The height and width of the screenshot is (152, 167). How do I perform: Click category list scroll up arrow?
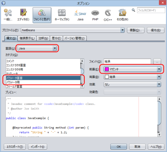(82, 61)
